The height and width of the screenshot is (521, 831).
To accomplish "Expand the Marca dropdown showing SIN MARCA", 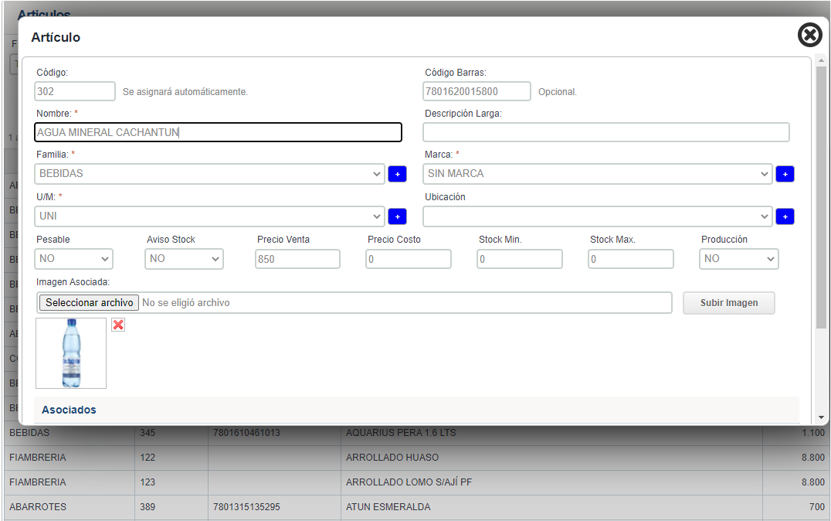I will click(x=597, y=174).
